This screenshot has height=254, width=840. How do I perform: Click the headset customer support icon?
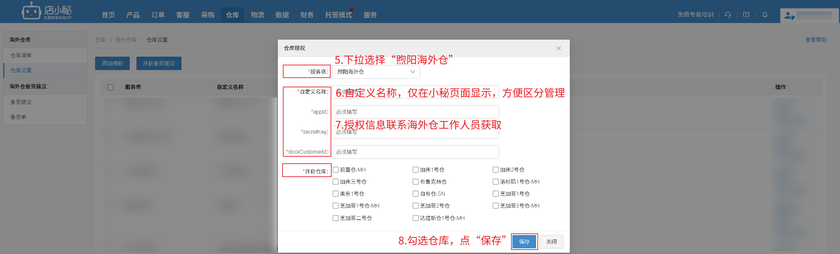coord(728,15)
